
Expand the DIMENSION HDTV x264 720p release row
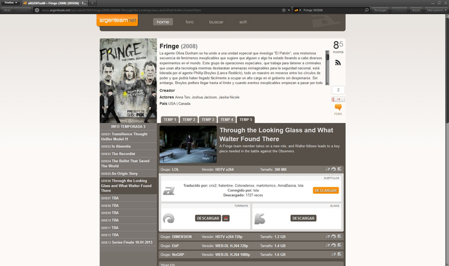coord(251,237)
